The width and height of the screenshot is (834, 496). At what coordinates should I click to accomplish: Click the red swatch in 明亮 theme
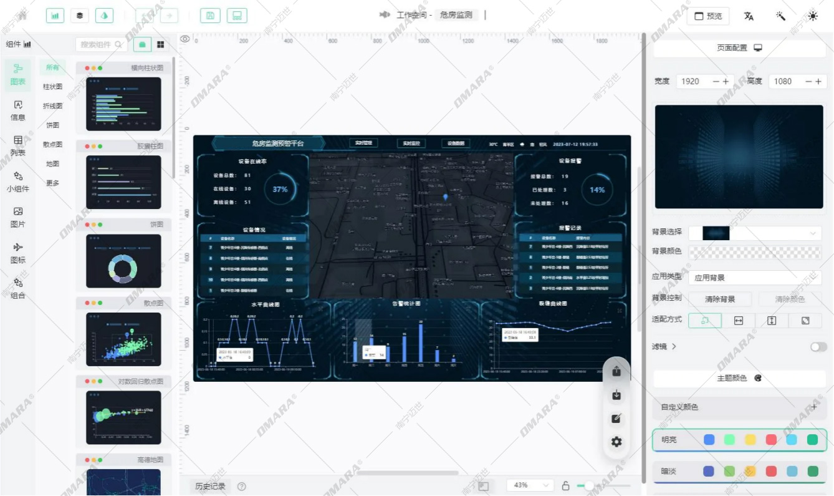(771, 440)
